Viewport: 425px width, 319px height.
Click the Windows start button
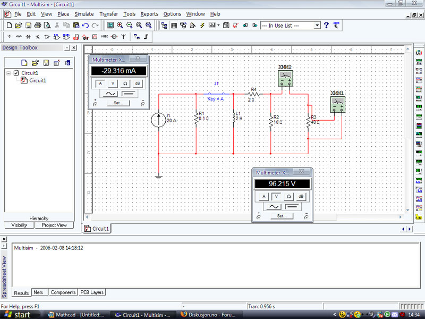click(x=18, y=314)
